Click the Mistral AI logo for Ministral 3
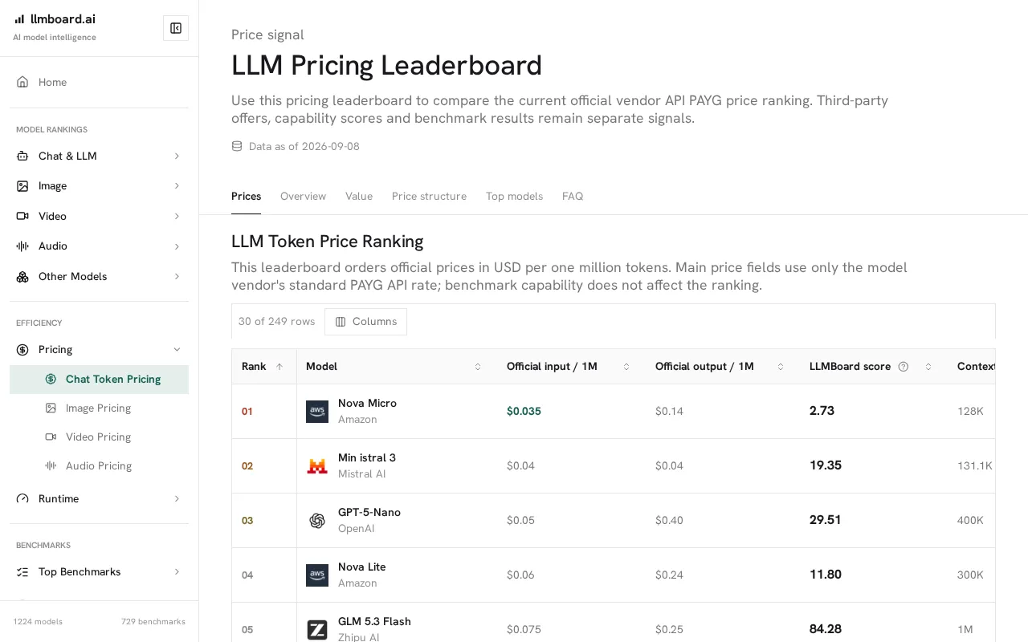The height and width of the screenshot is (642, 1028). tap(317, 465)
